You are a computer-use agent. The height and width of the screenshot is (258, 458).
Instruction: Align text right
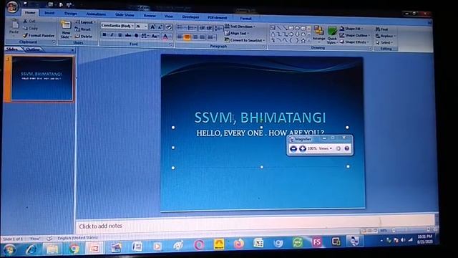coord(195,37)
